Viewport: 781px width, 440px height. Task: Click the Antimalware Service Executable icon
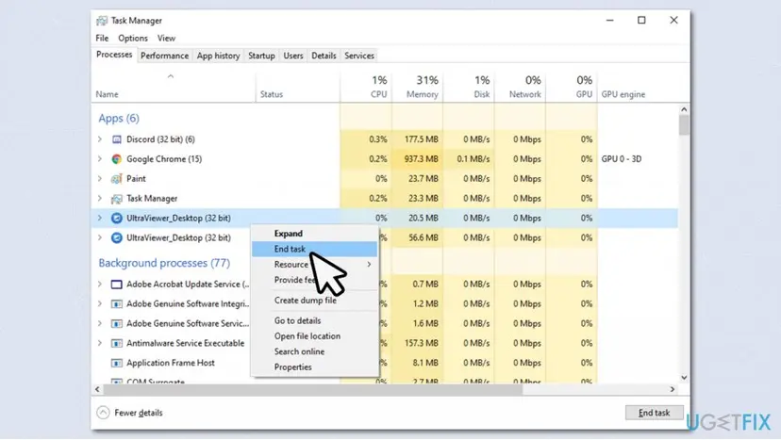point(117,344)
